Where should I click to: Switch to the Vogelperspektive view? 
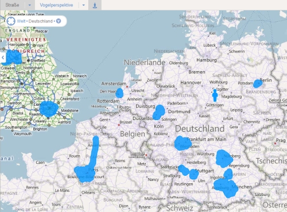click(56, 5)
